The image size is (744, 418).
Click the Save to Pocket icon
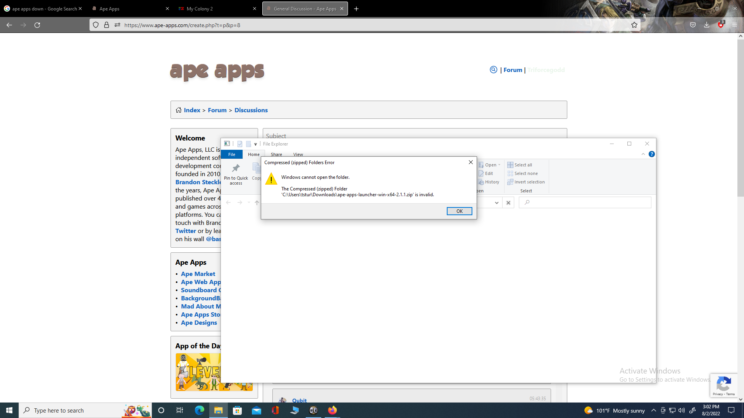(x=693, y=25)
